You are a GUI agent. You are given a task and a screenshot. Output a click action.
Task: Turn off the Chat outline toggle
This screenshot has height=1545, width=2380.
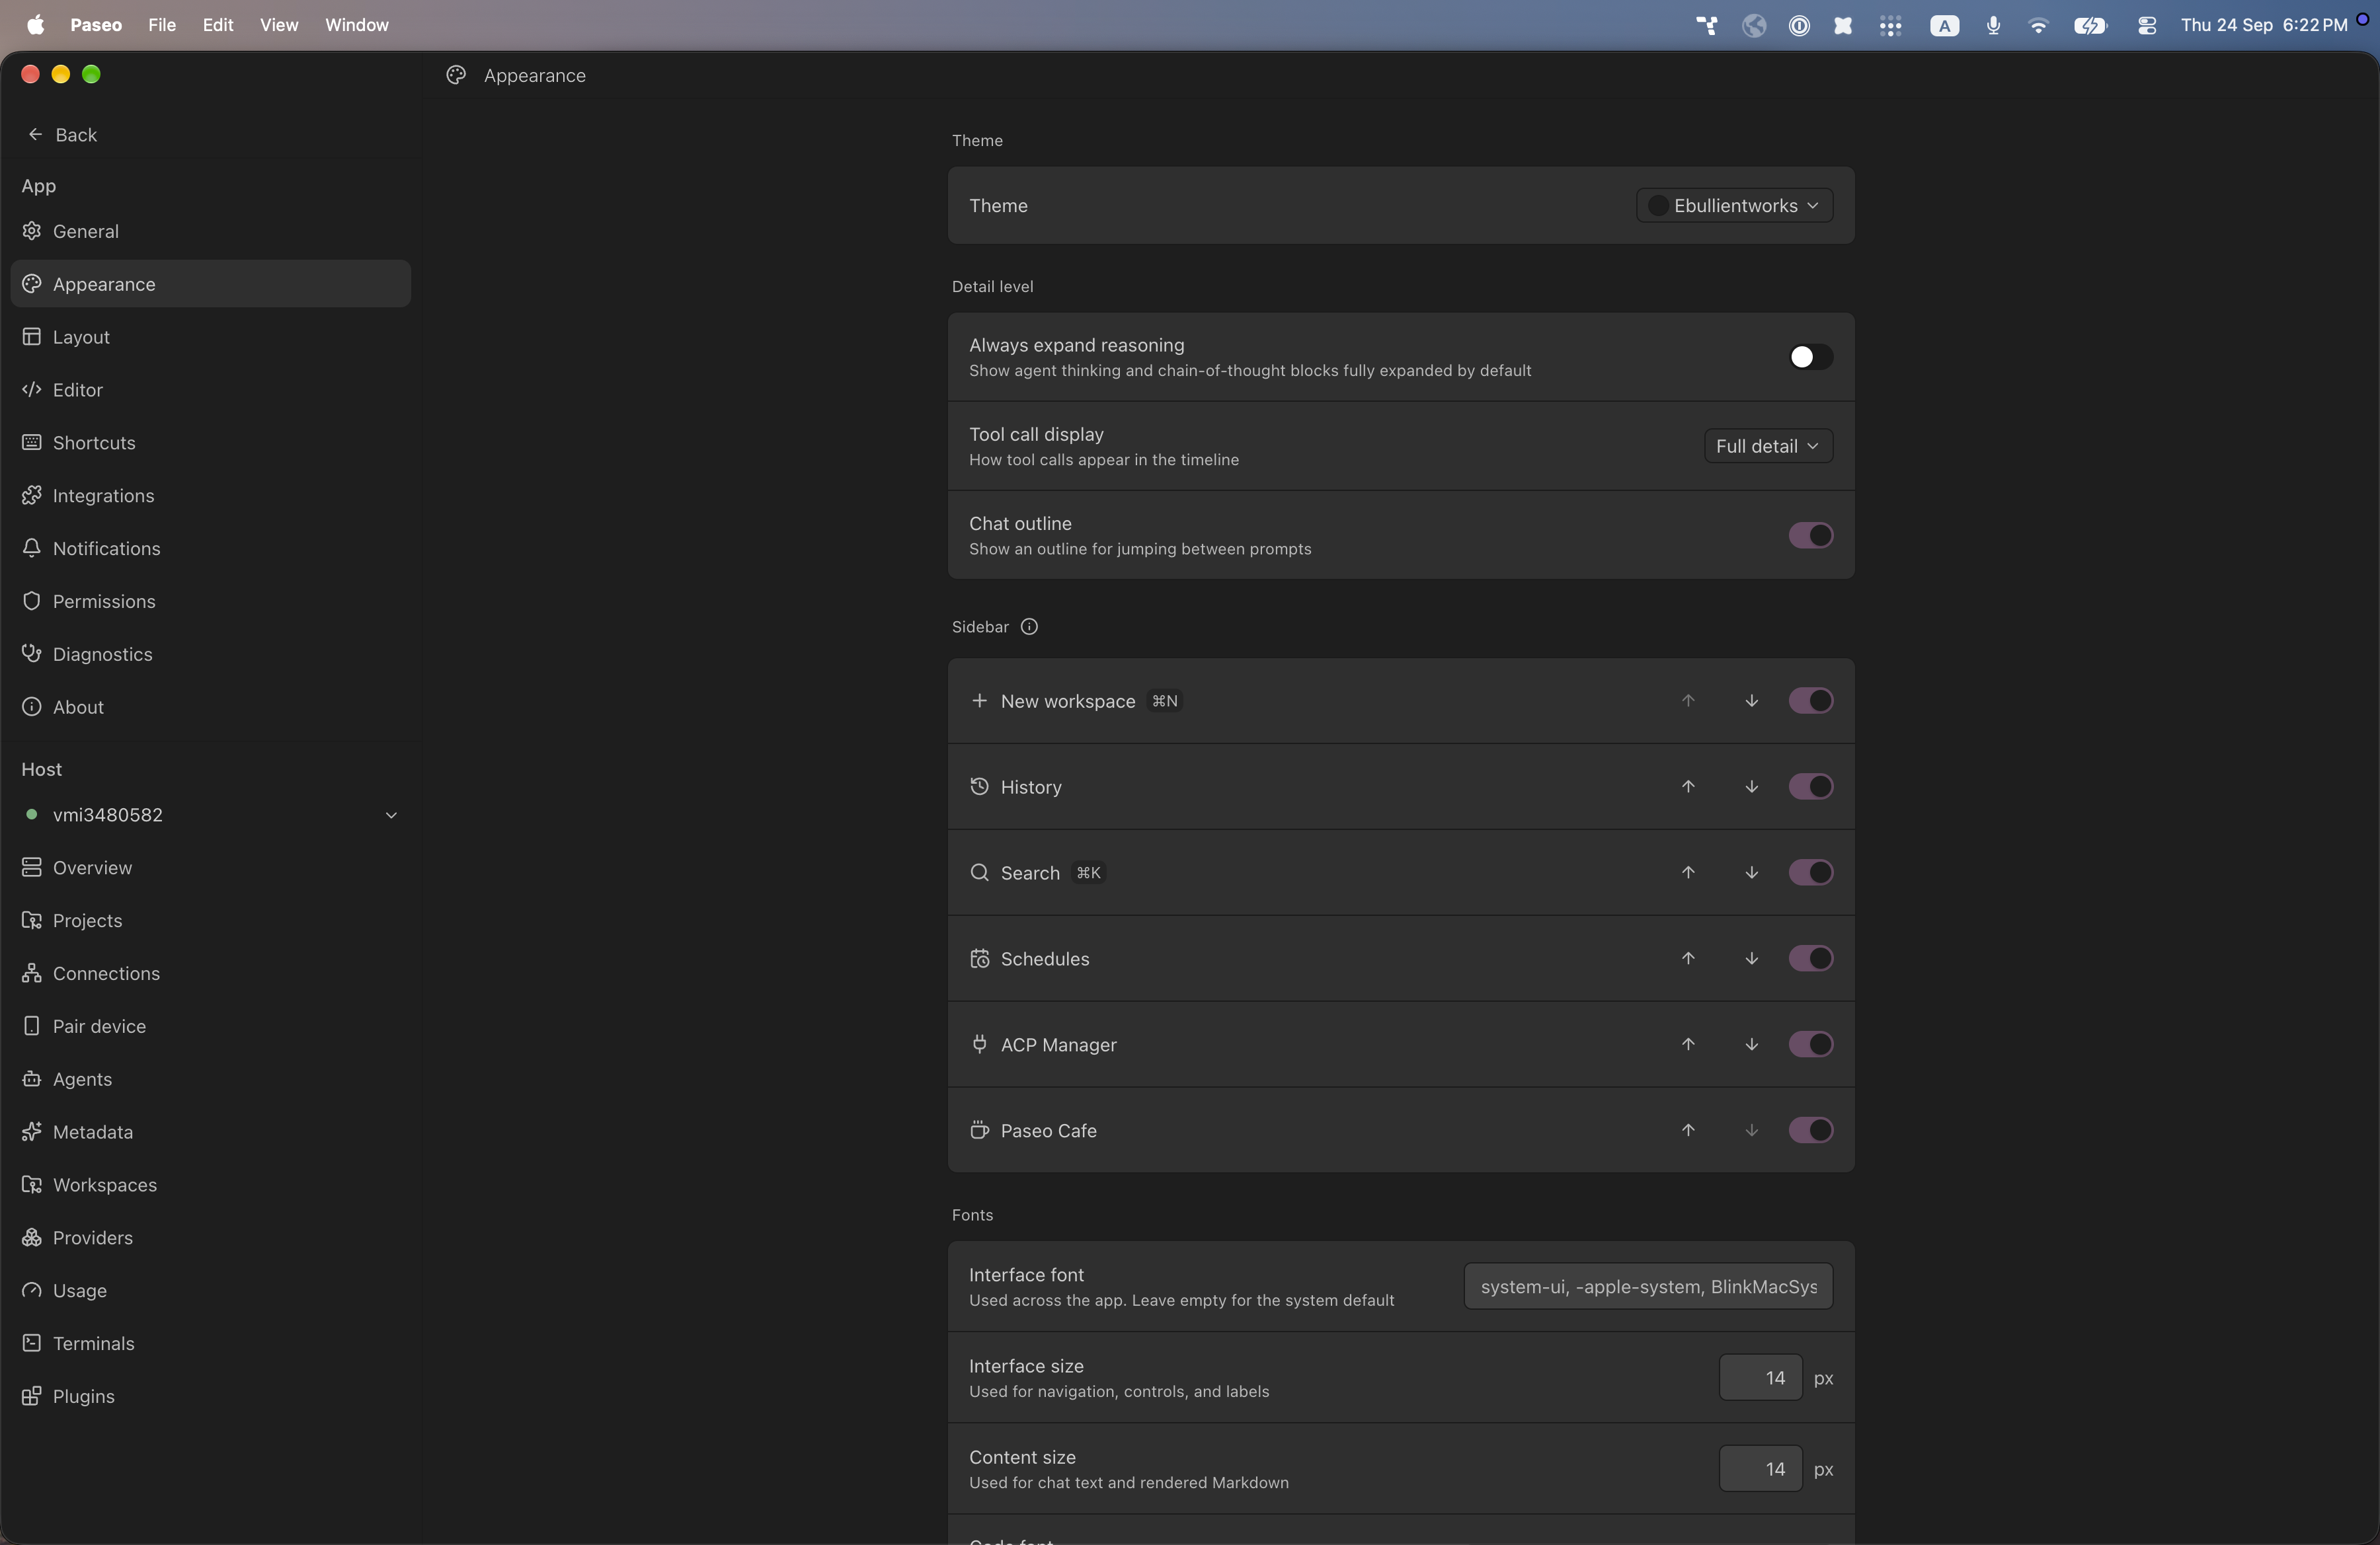[1810, 536]
